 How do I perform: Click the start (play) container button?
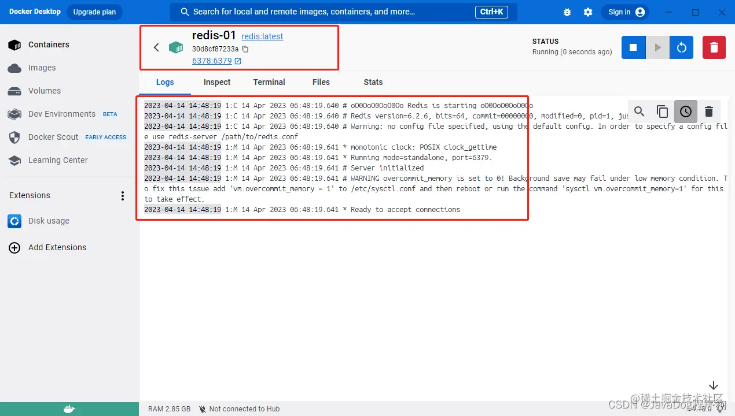point(657,47)
